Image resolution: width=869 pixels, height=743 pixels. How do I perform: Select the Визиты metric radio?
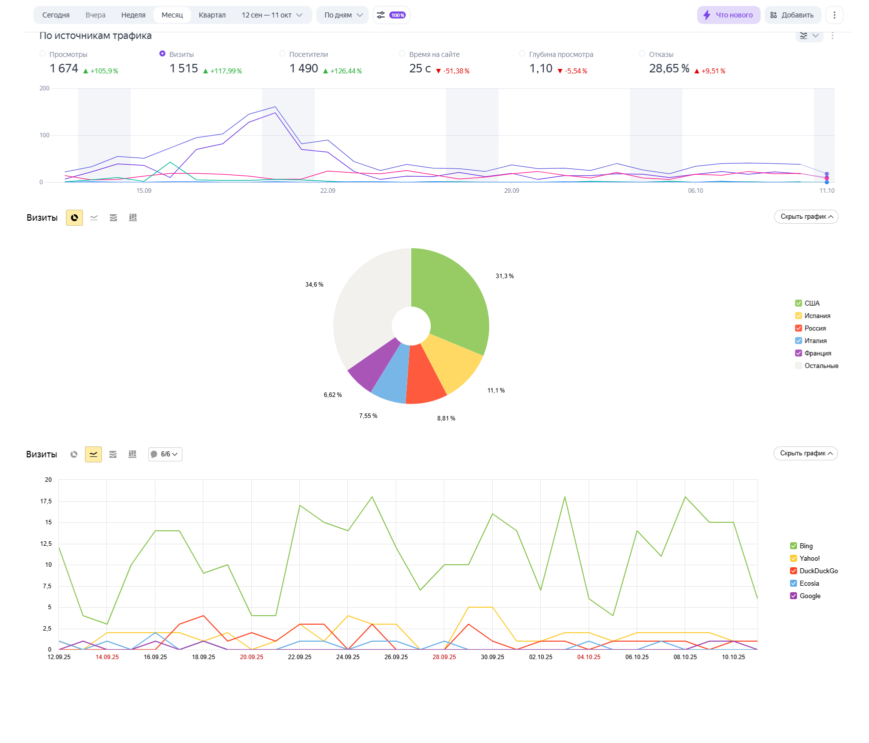click(x=162, y=54)
